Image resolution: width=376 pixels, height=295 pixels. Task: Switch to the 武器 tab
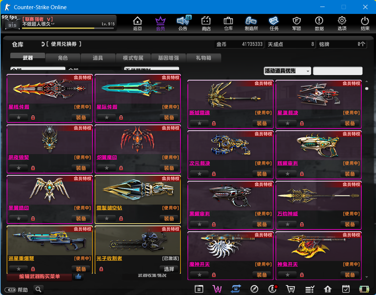point(28,58)
